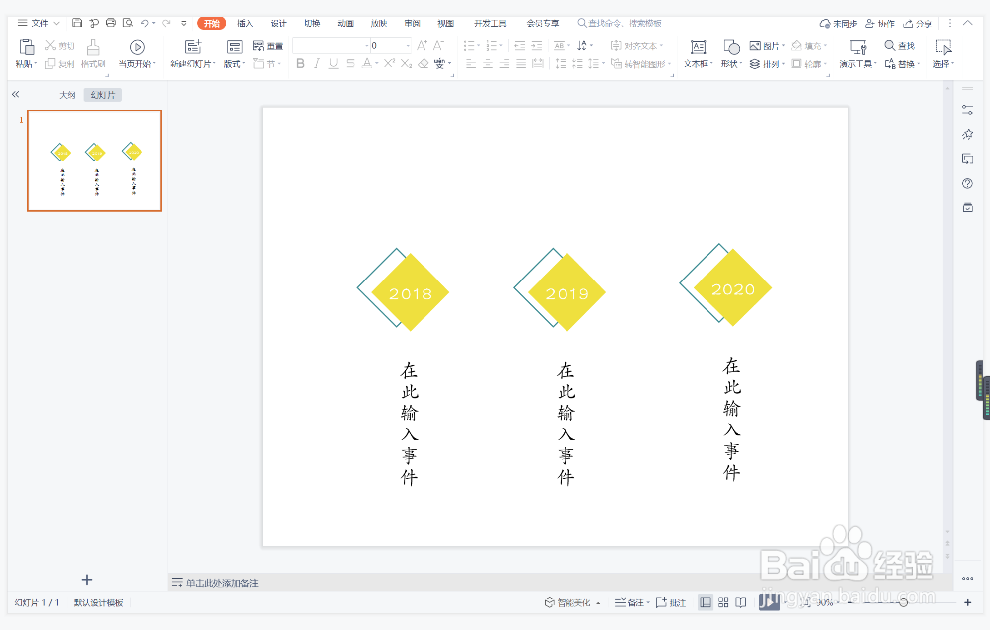The width and height of the screenshot is (990, 630).
Task: Expand the font name combo box
Action: click(x=367, y=46)
